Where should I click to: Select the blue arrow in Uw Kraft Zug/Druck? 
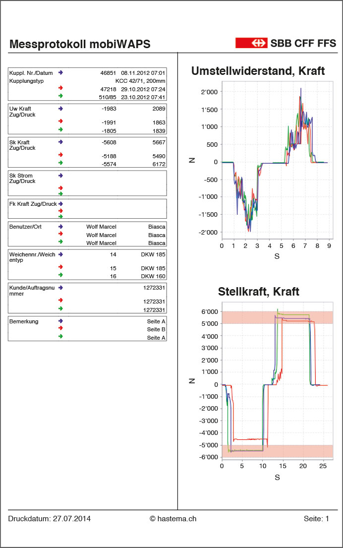pos(60,109)
